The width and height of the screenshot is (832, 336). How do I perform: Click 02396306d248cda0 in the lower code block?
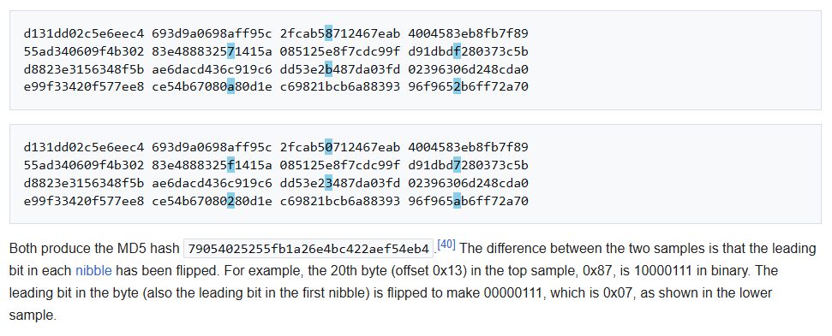click(469, 183)
